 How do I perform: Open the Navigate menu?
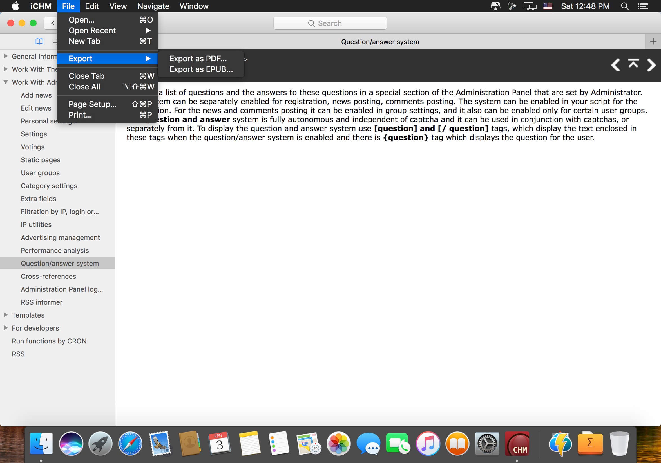[154, 6]
